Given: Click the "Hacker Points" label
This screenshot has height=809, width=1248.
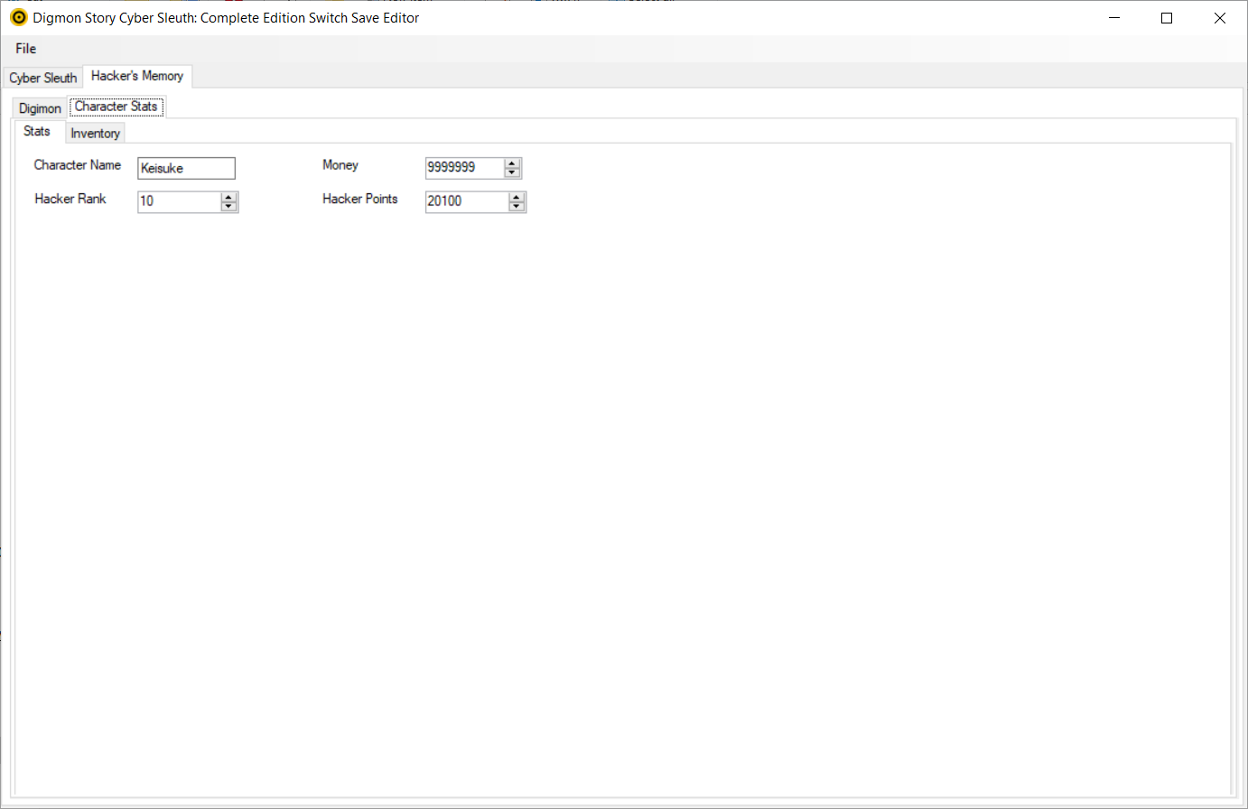Looking at the screenshot, I should click(360, 199).
